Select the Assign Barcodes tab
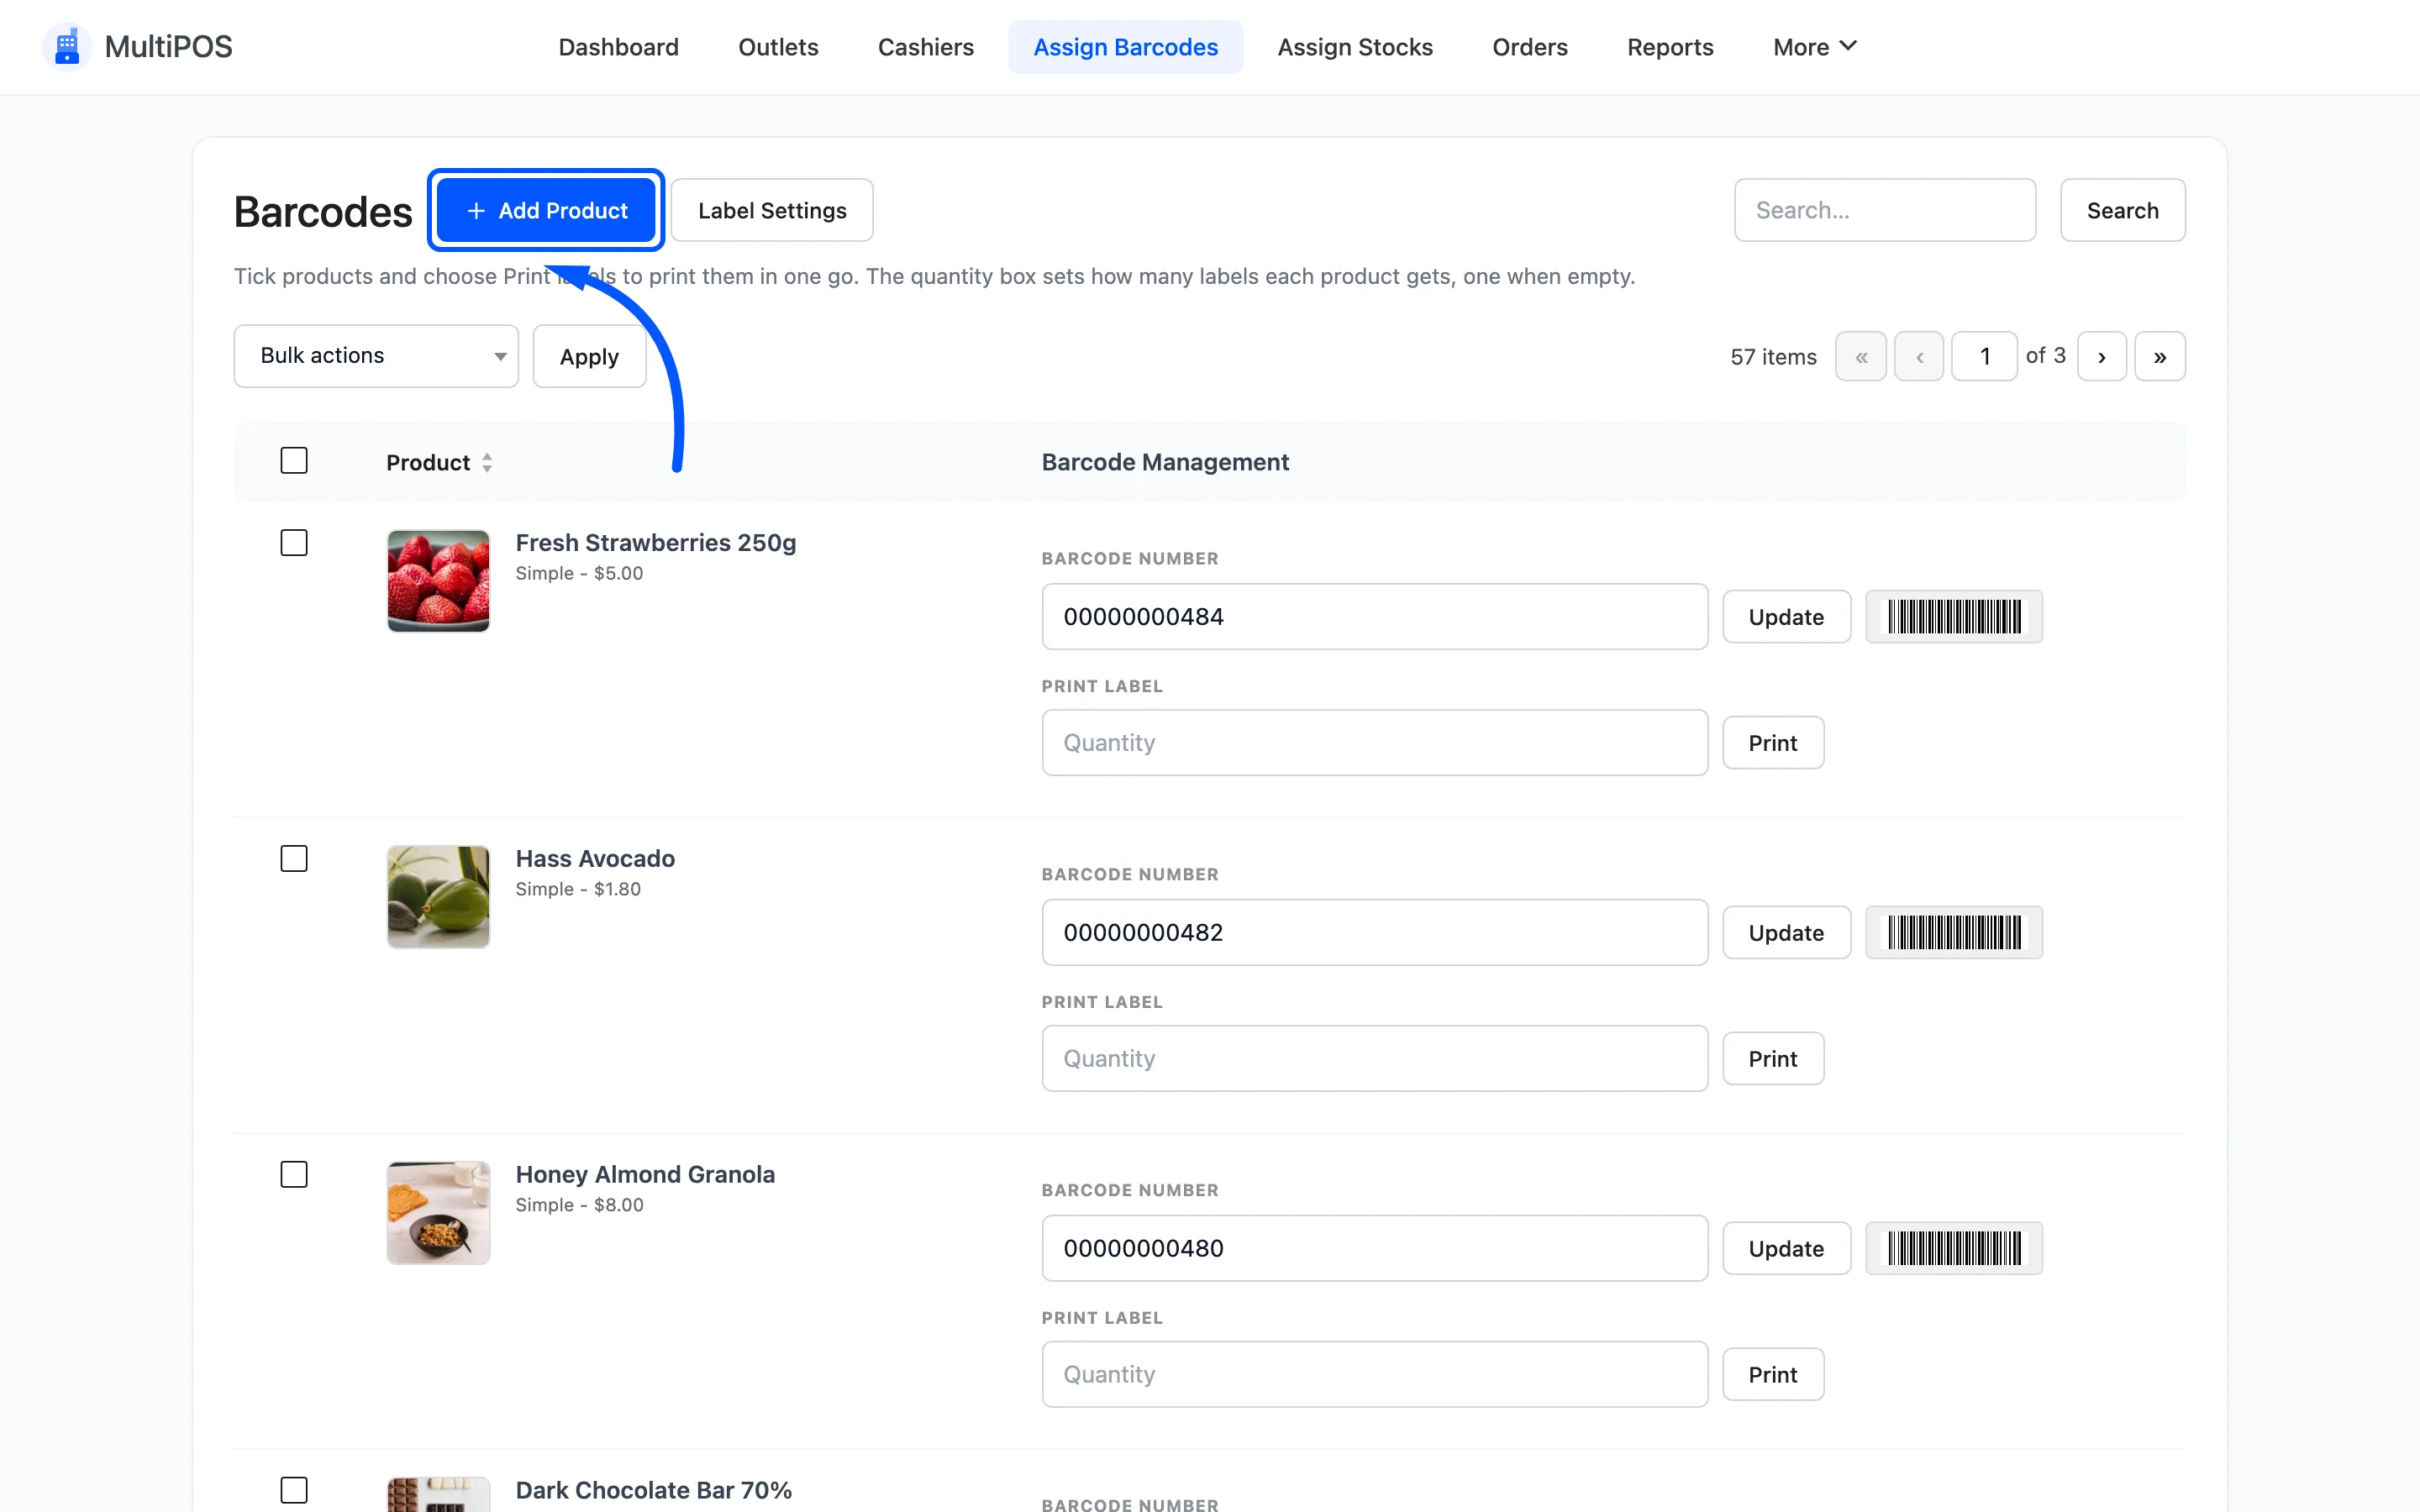 point(1126,47)
